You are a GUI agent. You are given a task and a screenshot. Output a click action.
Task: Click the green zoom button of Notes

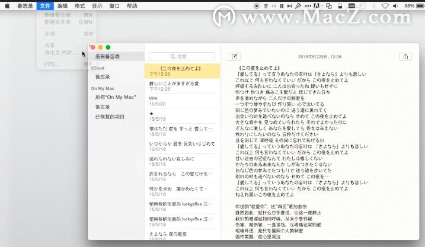point(108,47)
